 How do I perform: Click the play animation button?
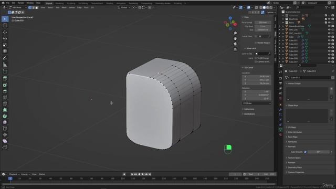click(x=142, y=174)
